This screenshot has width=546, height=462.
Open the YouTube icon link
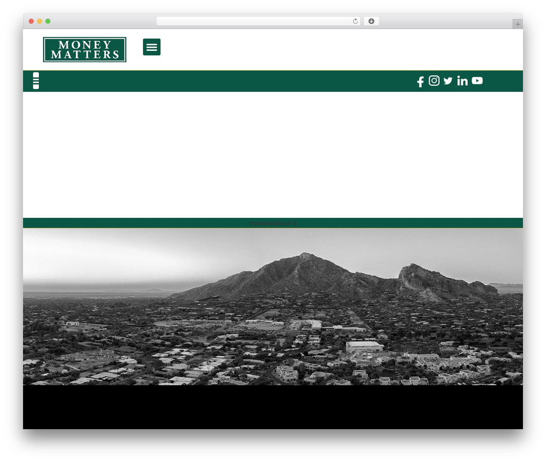(x=477, y=81)
